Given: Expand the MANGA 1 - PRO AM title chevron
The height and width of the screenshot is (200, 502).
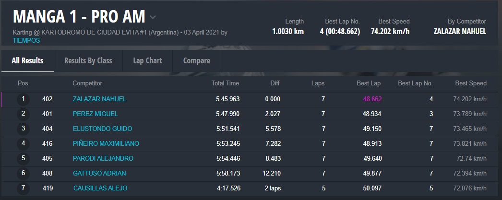Looking at the screenshot, I should 153,18.
